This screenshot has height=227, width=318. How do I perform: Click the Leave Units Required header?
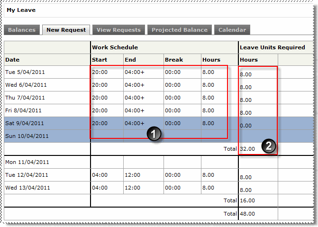coord(272,47)
